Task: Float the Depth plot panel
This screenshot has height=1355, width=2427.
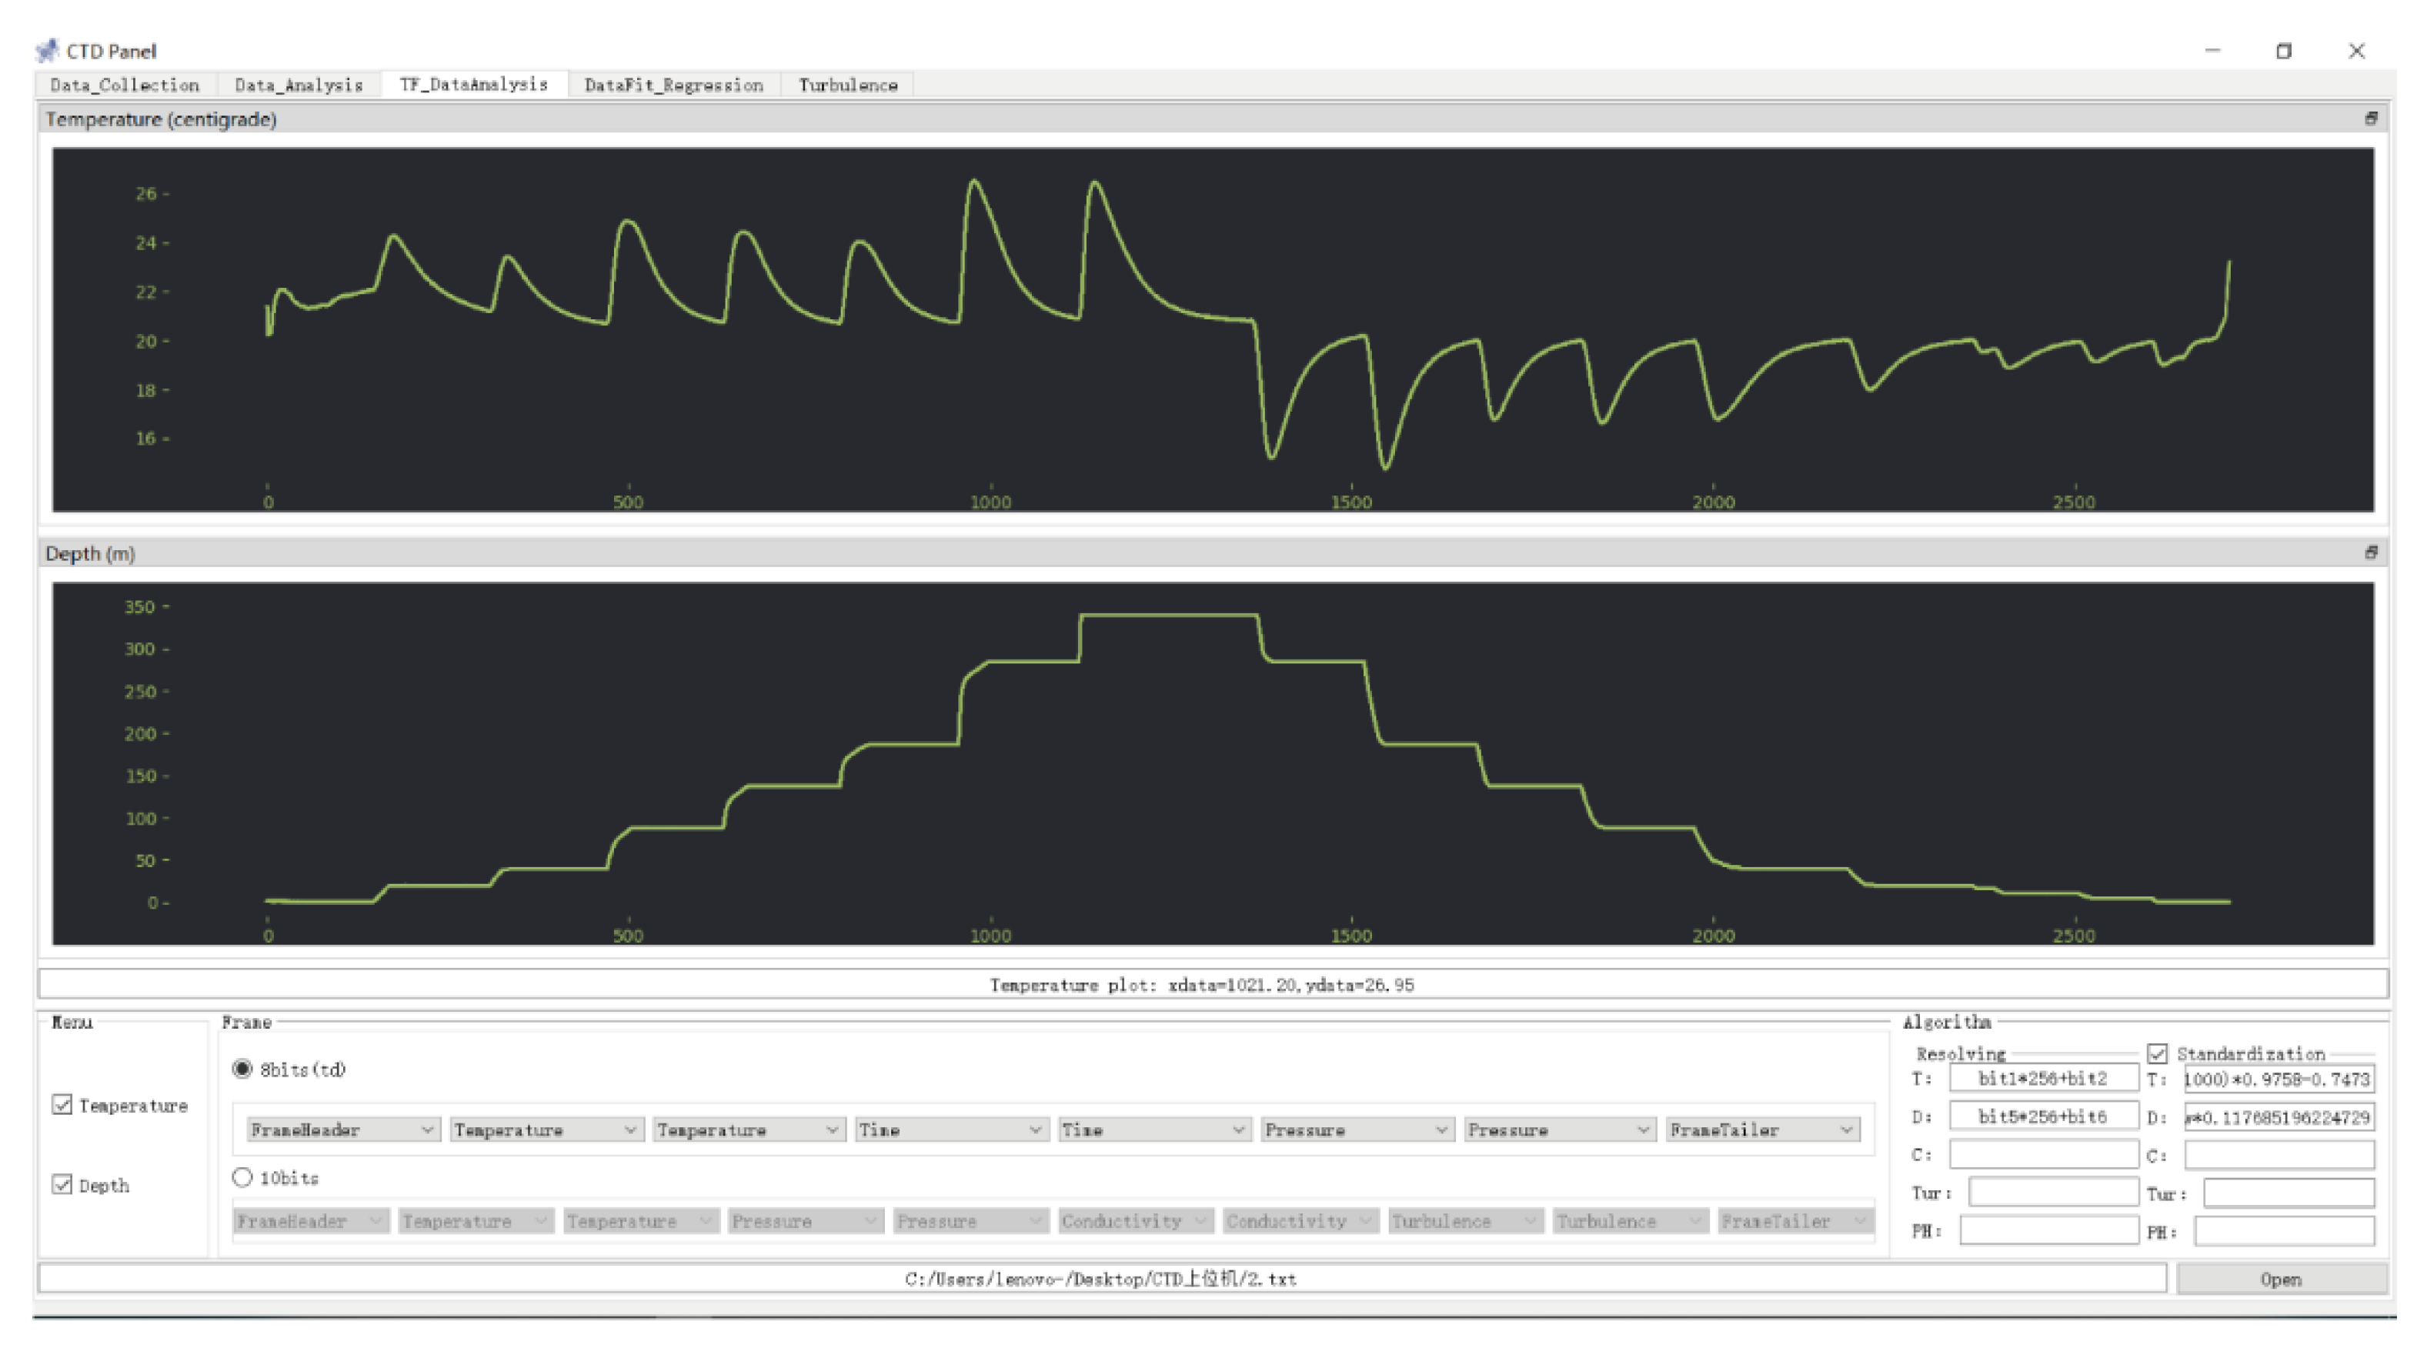Action: (2371, 552)
